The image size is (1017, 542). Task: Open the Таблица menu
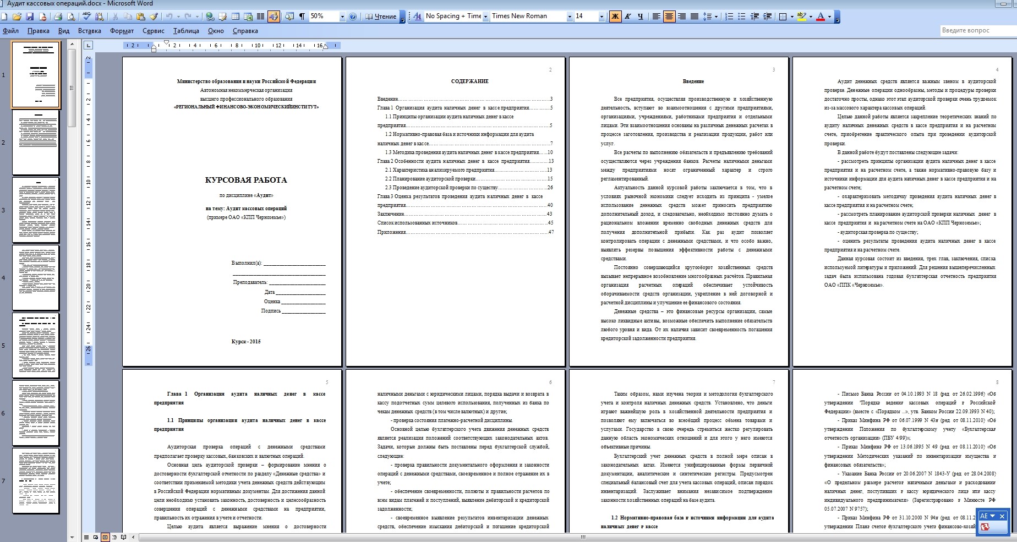[186, 31]
